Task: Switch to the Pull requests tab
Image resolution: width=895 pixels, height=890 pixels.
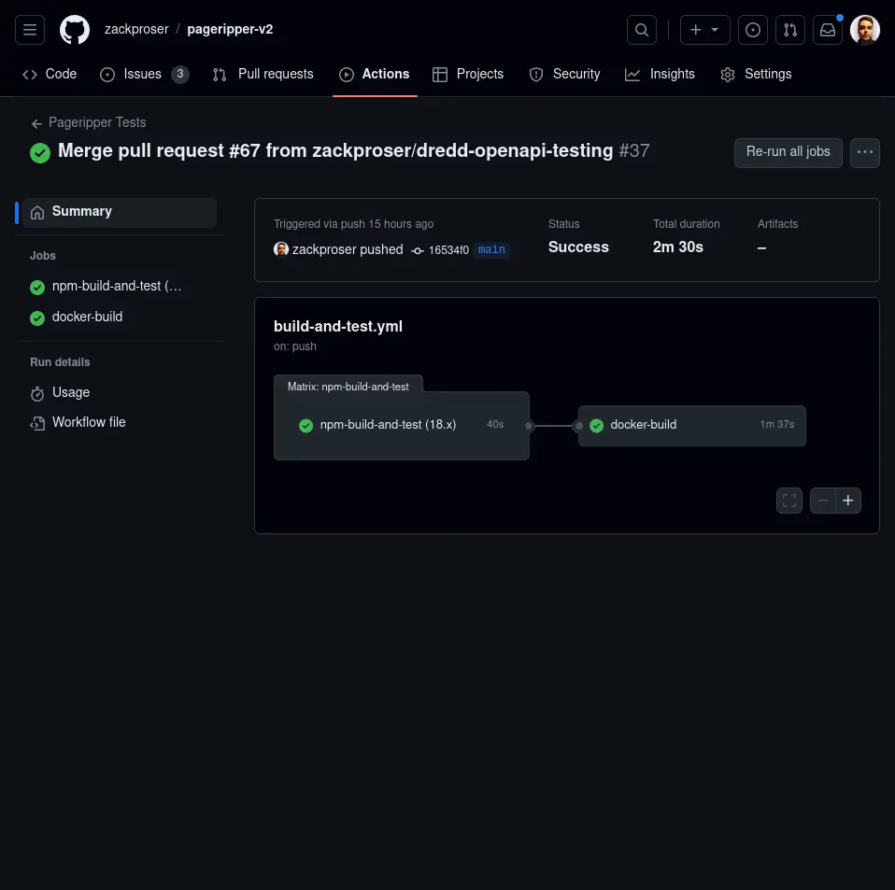Action: coord(263,74)
